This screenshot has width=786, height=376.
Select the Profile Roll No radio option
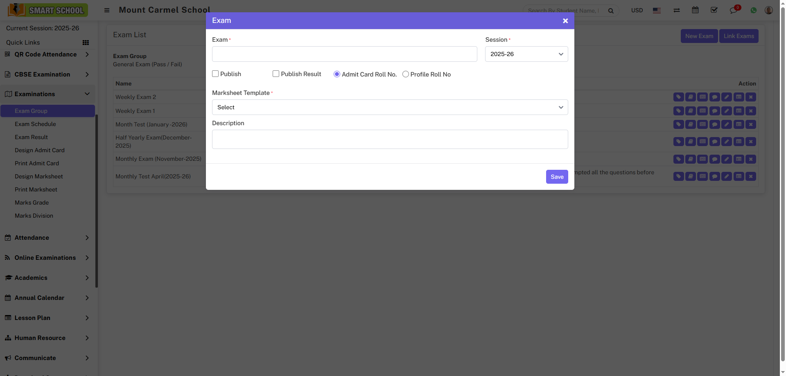tap(406, 74)
